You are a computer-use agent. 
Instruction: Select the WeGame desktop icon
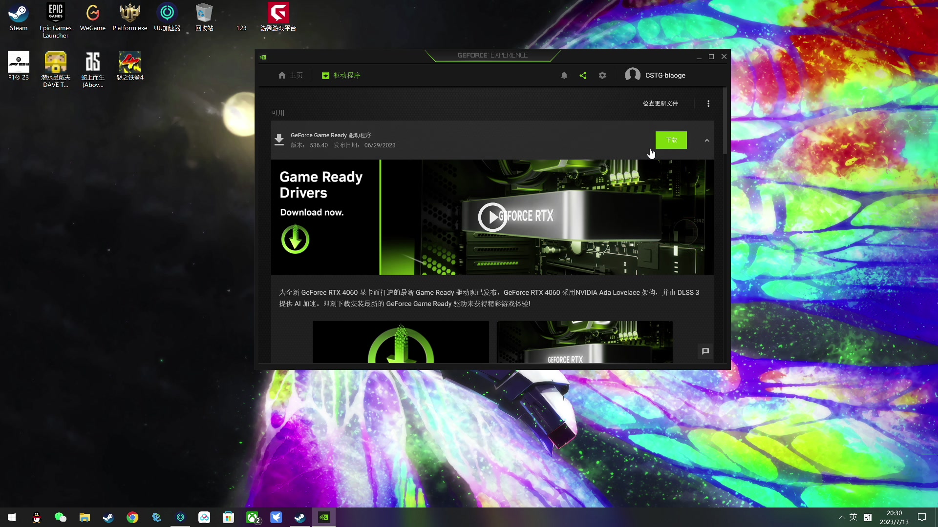pyautogui.click(x=93, y=18)
